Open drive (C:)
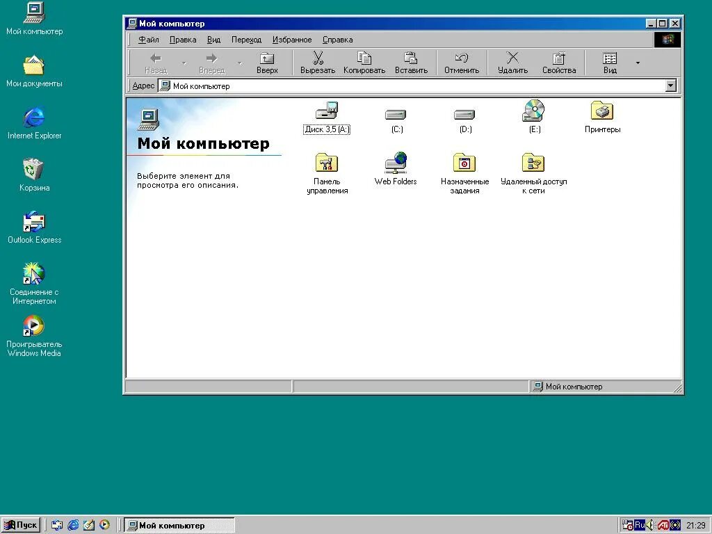 point(395,115)
